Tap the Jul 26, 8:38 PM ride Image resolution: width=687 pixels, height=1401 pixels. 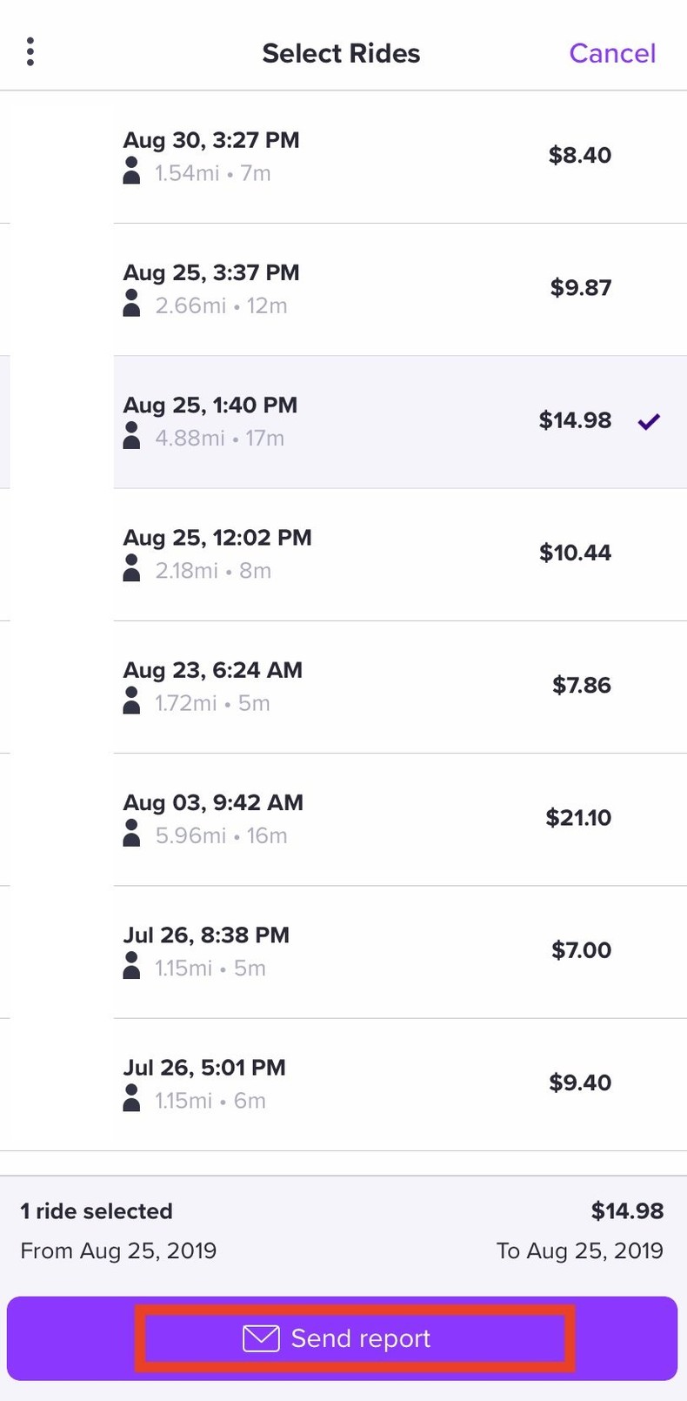point(365,951)
